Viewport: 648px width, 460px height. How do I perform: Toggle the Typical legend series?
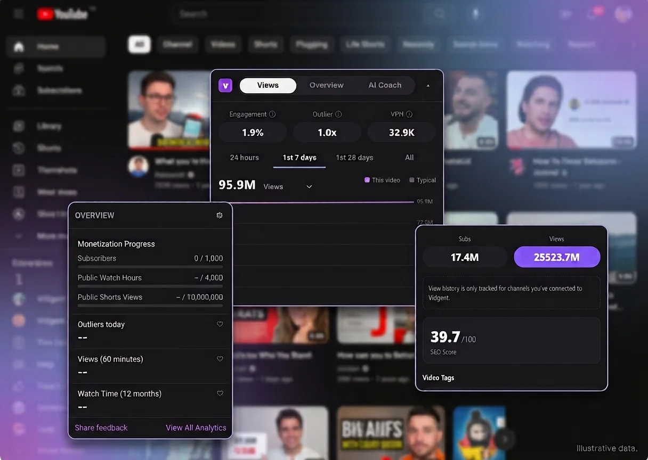tap(422, 180)
